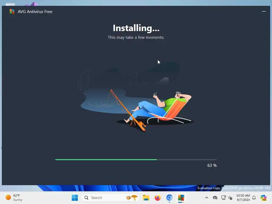Viewport: 272px width, 204px height.
Task: Open File Explorer from the taskbar
Action: [146, 198]
